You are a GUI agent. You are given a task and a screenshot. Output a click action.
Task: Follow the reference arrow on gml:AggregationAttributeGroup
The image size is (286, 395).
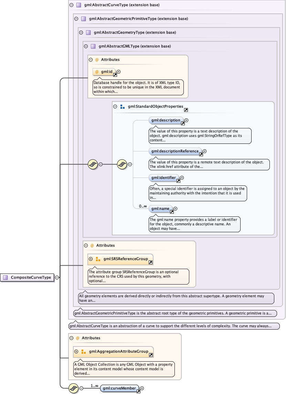tap(151, 355)
